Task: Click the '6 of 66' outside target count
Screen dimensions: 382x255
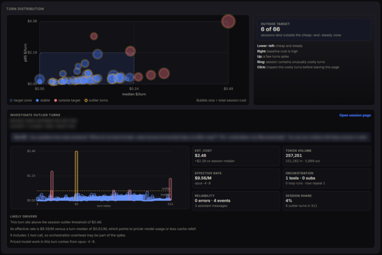Action: coord(270,29)
